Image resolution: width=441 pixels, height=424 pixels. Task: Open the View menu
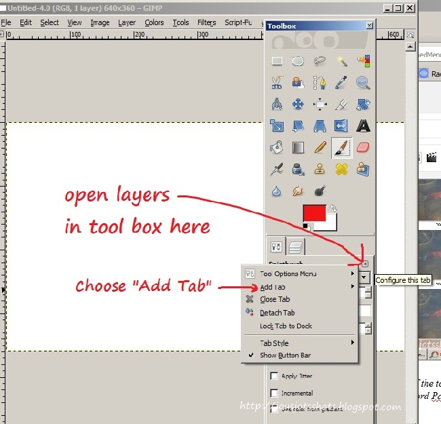[75, 22]
